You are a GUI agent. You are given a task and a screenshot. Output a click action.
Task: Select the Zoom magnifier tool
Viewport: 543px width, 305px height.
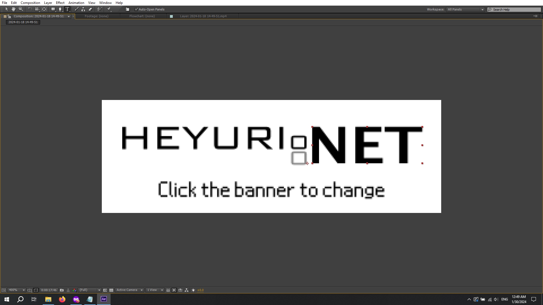pyautogui.click(x=21, y=9)
